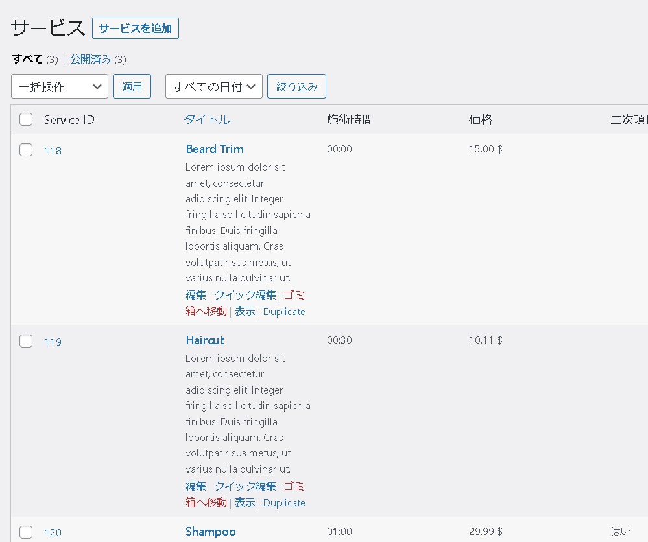Select the すべて filter tab

(x=27, y=60)
